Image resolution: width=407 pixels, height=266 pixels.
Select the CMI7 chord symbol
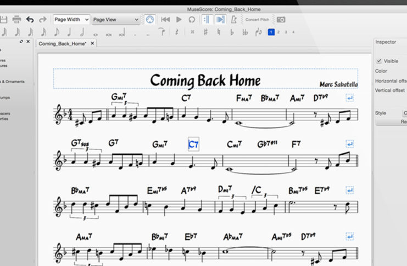[235, 144]
